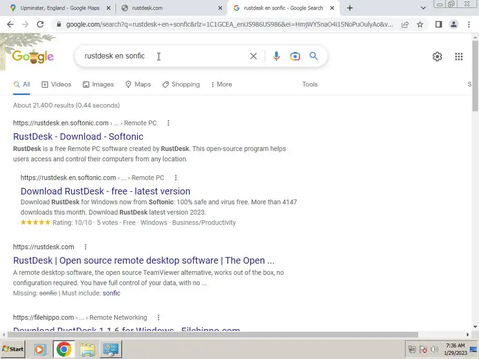This screenshot has height=359, width=479.
Task: Switch to Shopping results
Action: pos(181,84)
